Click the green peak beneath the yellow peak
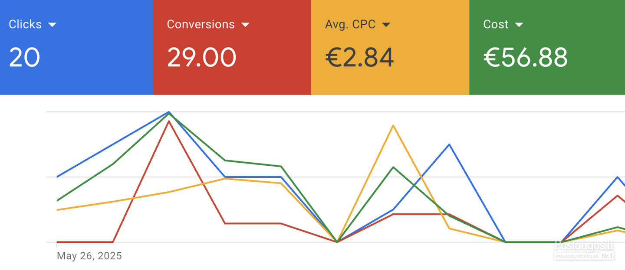625x270 pixels. pyautogui.click(x=393, y=167)
